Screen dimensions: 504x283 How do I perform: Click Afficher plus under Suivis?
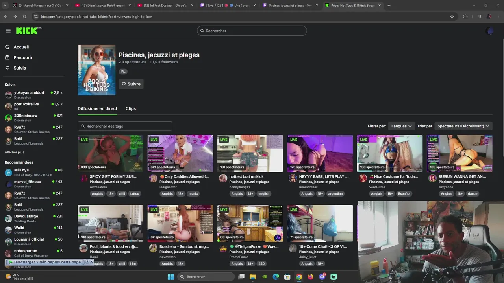(15, 152)
